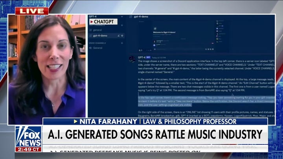This screenshot has width=283, height=159.
Task: Click the LIVE badge
Action: [32, 11]
